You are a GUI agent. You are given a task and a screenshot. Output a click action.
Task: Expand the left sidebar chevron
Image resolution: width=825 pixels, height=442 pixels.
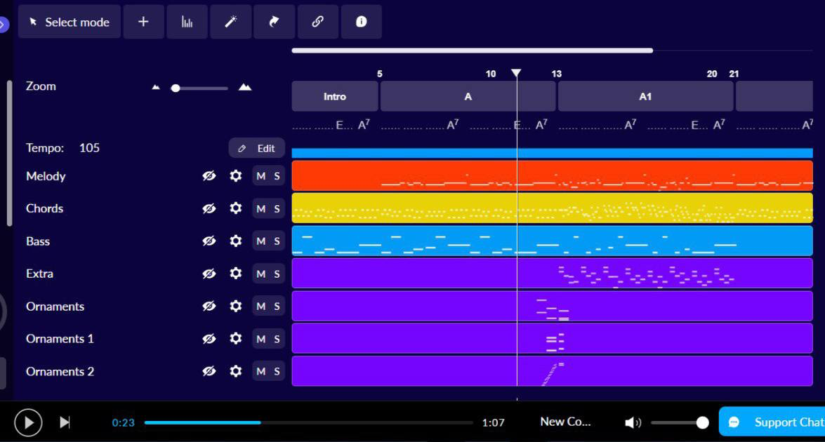tap(4, 25)
